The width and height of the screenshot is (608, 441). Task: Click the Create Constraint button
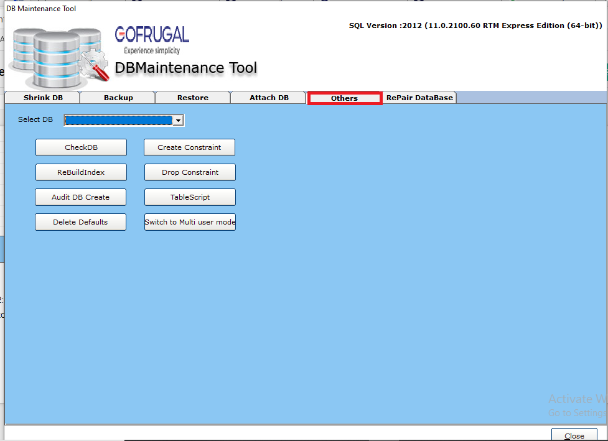[x=189, y=147]
